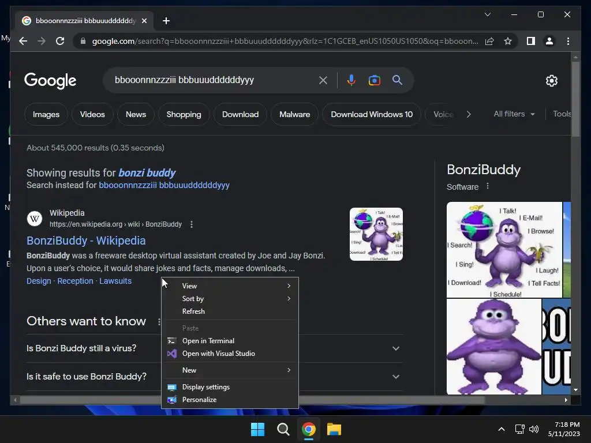Open the All filters dropdown
This screenshot has height=443, width=591.
point(514,114)
